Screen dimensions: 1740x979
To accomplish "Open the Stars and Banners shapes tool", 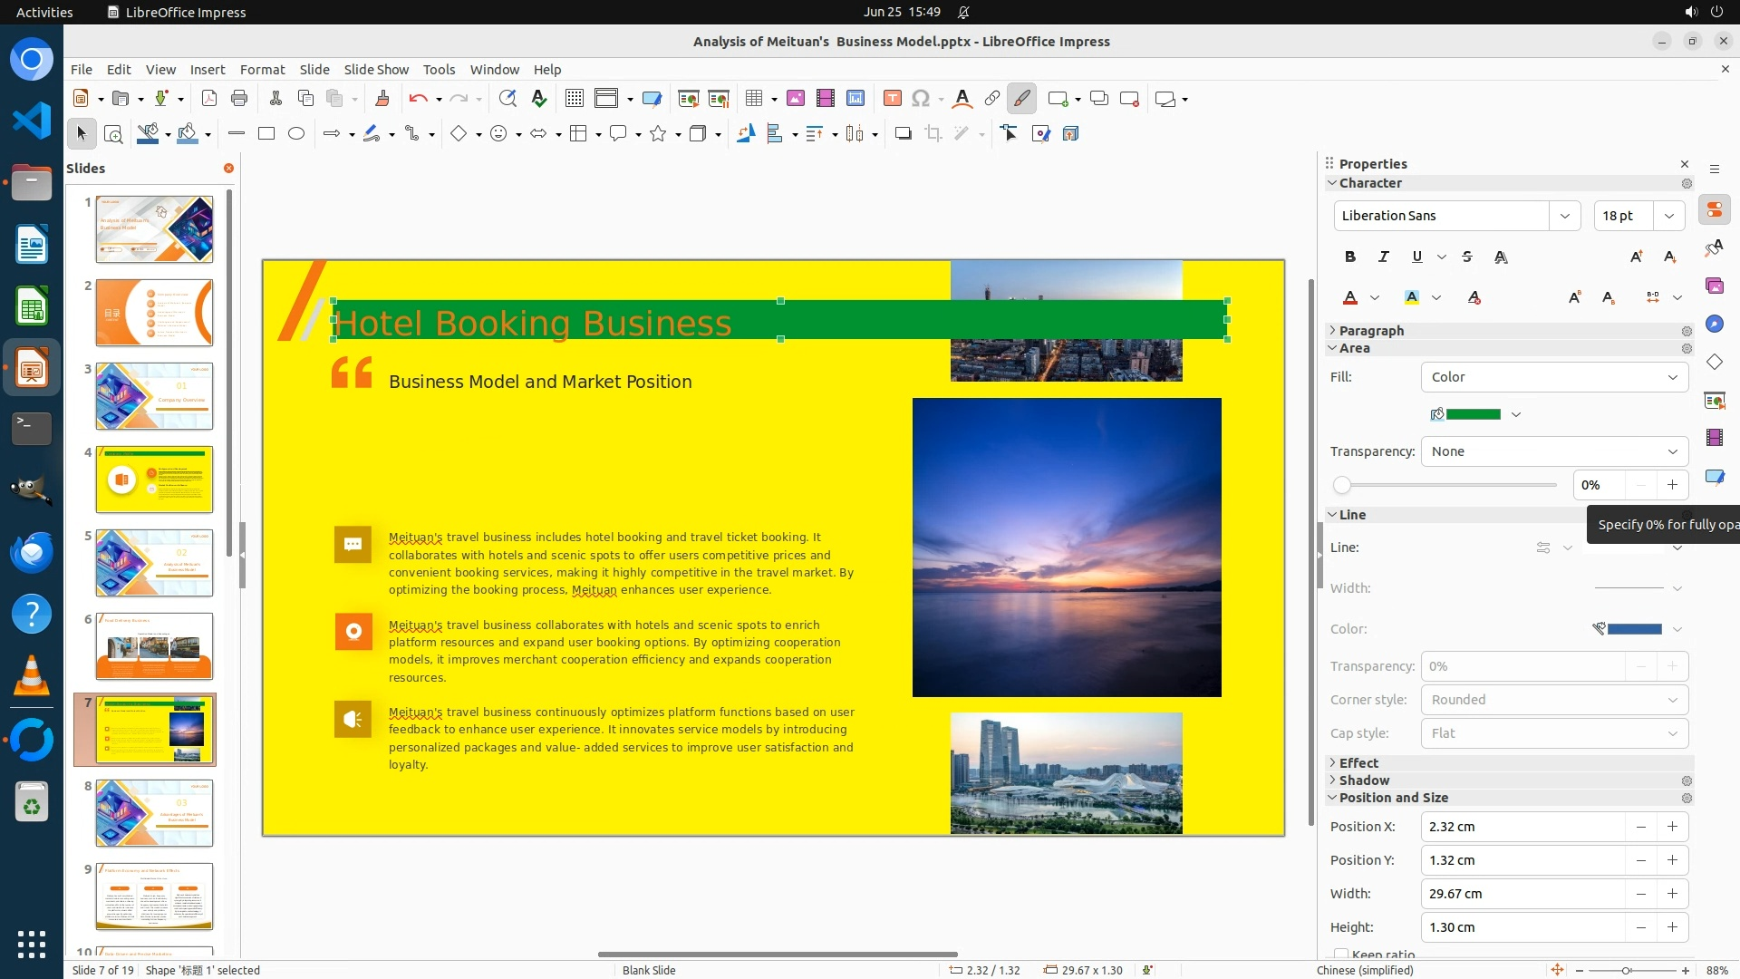I will click(658, 134).
